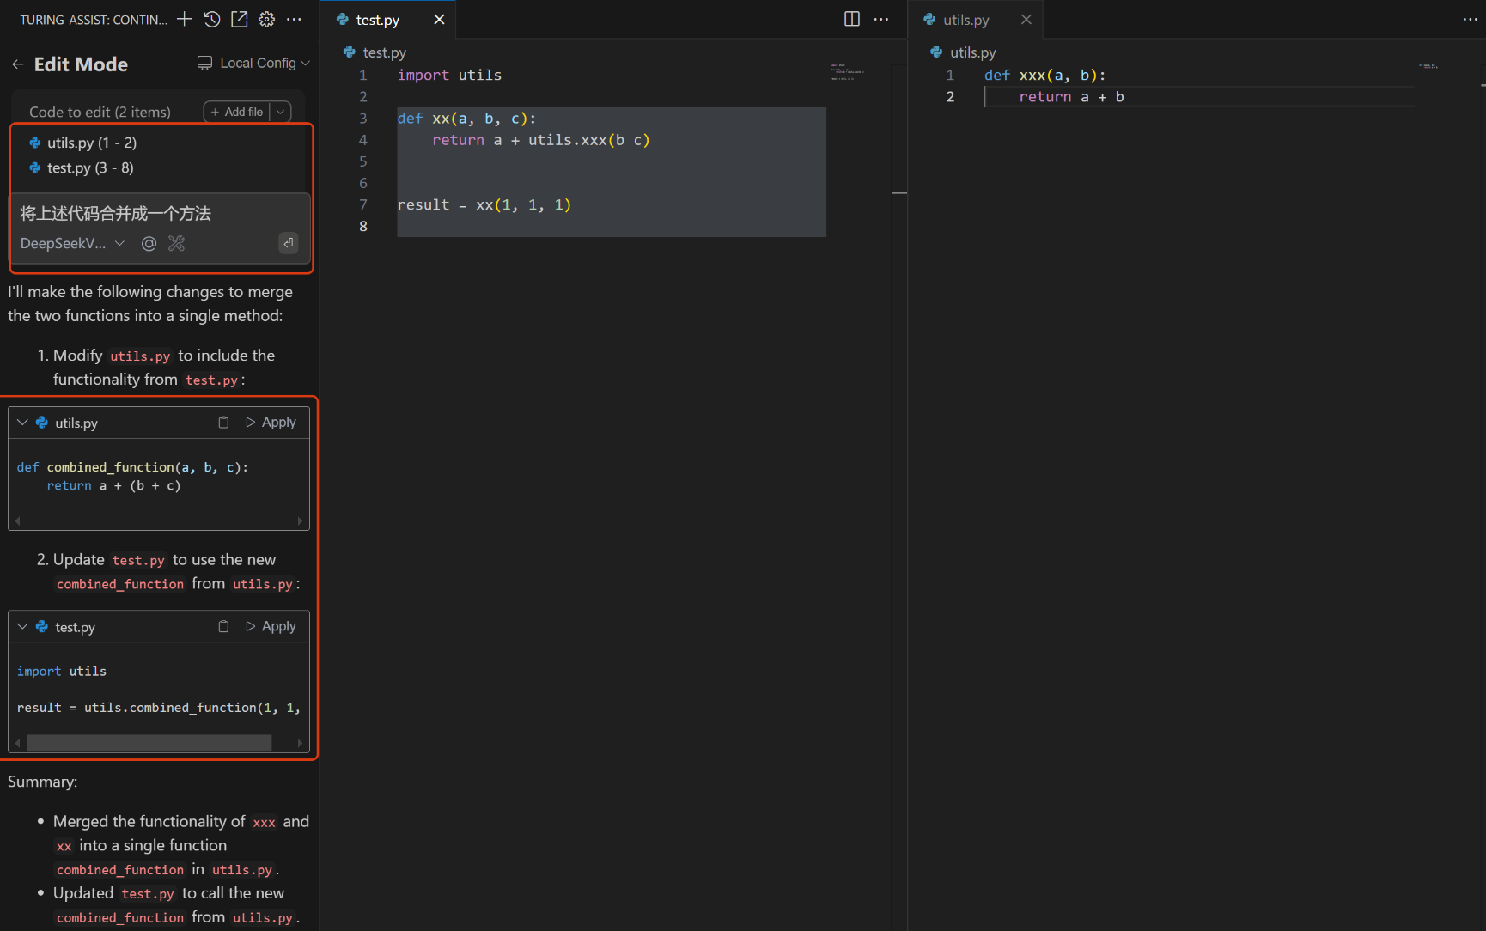1486x931 pixels.
Task: Click the tools icon beside the @ symbol
Action: 177,244
